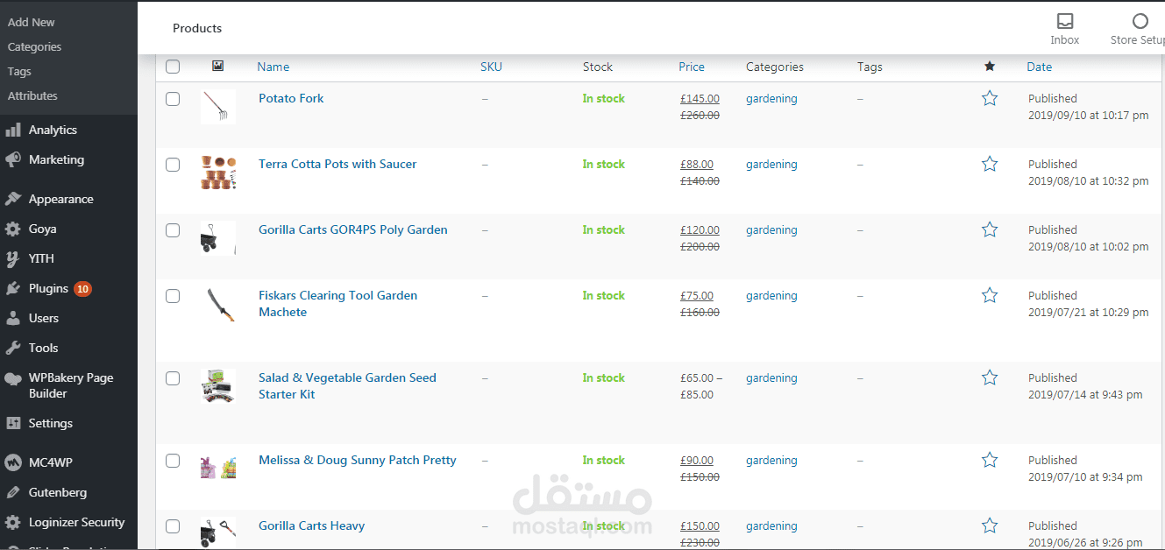
Task: Click the Products page title
Action: [x=197, y=28]
